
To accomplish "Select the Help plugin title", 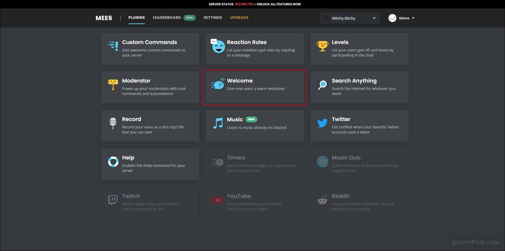I will coord(128,158).
